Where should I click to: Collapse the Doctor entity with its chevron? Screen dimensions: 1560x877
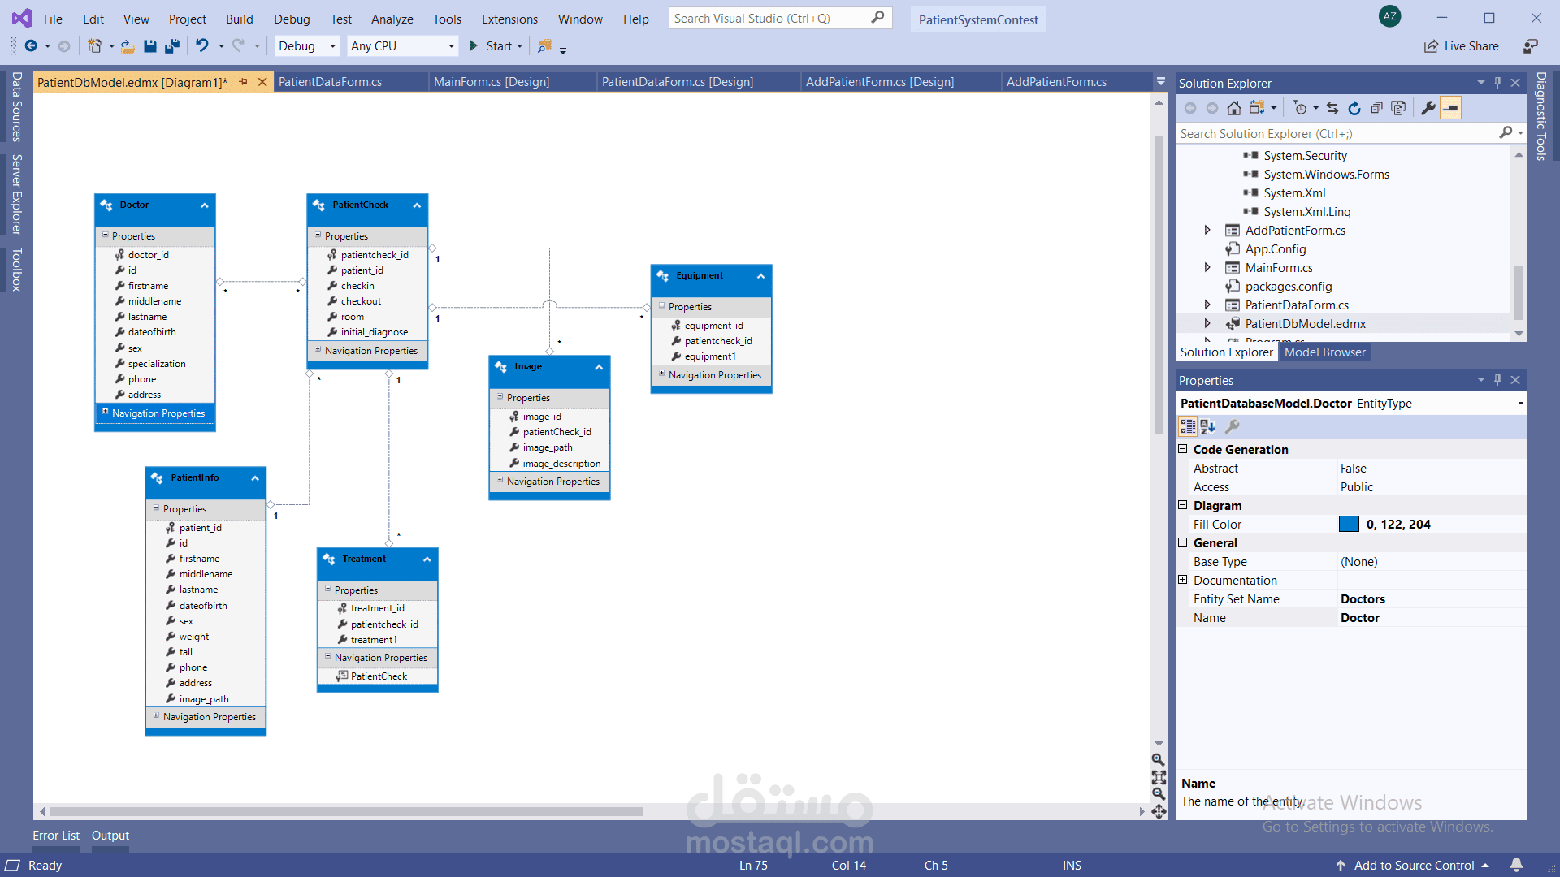tap(205, 205)
